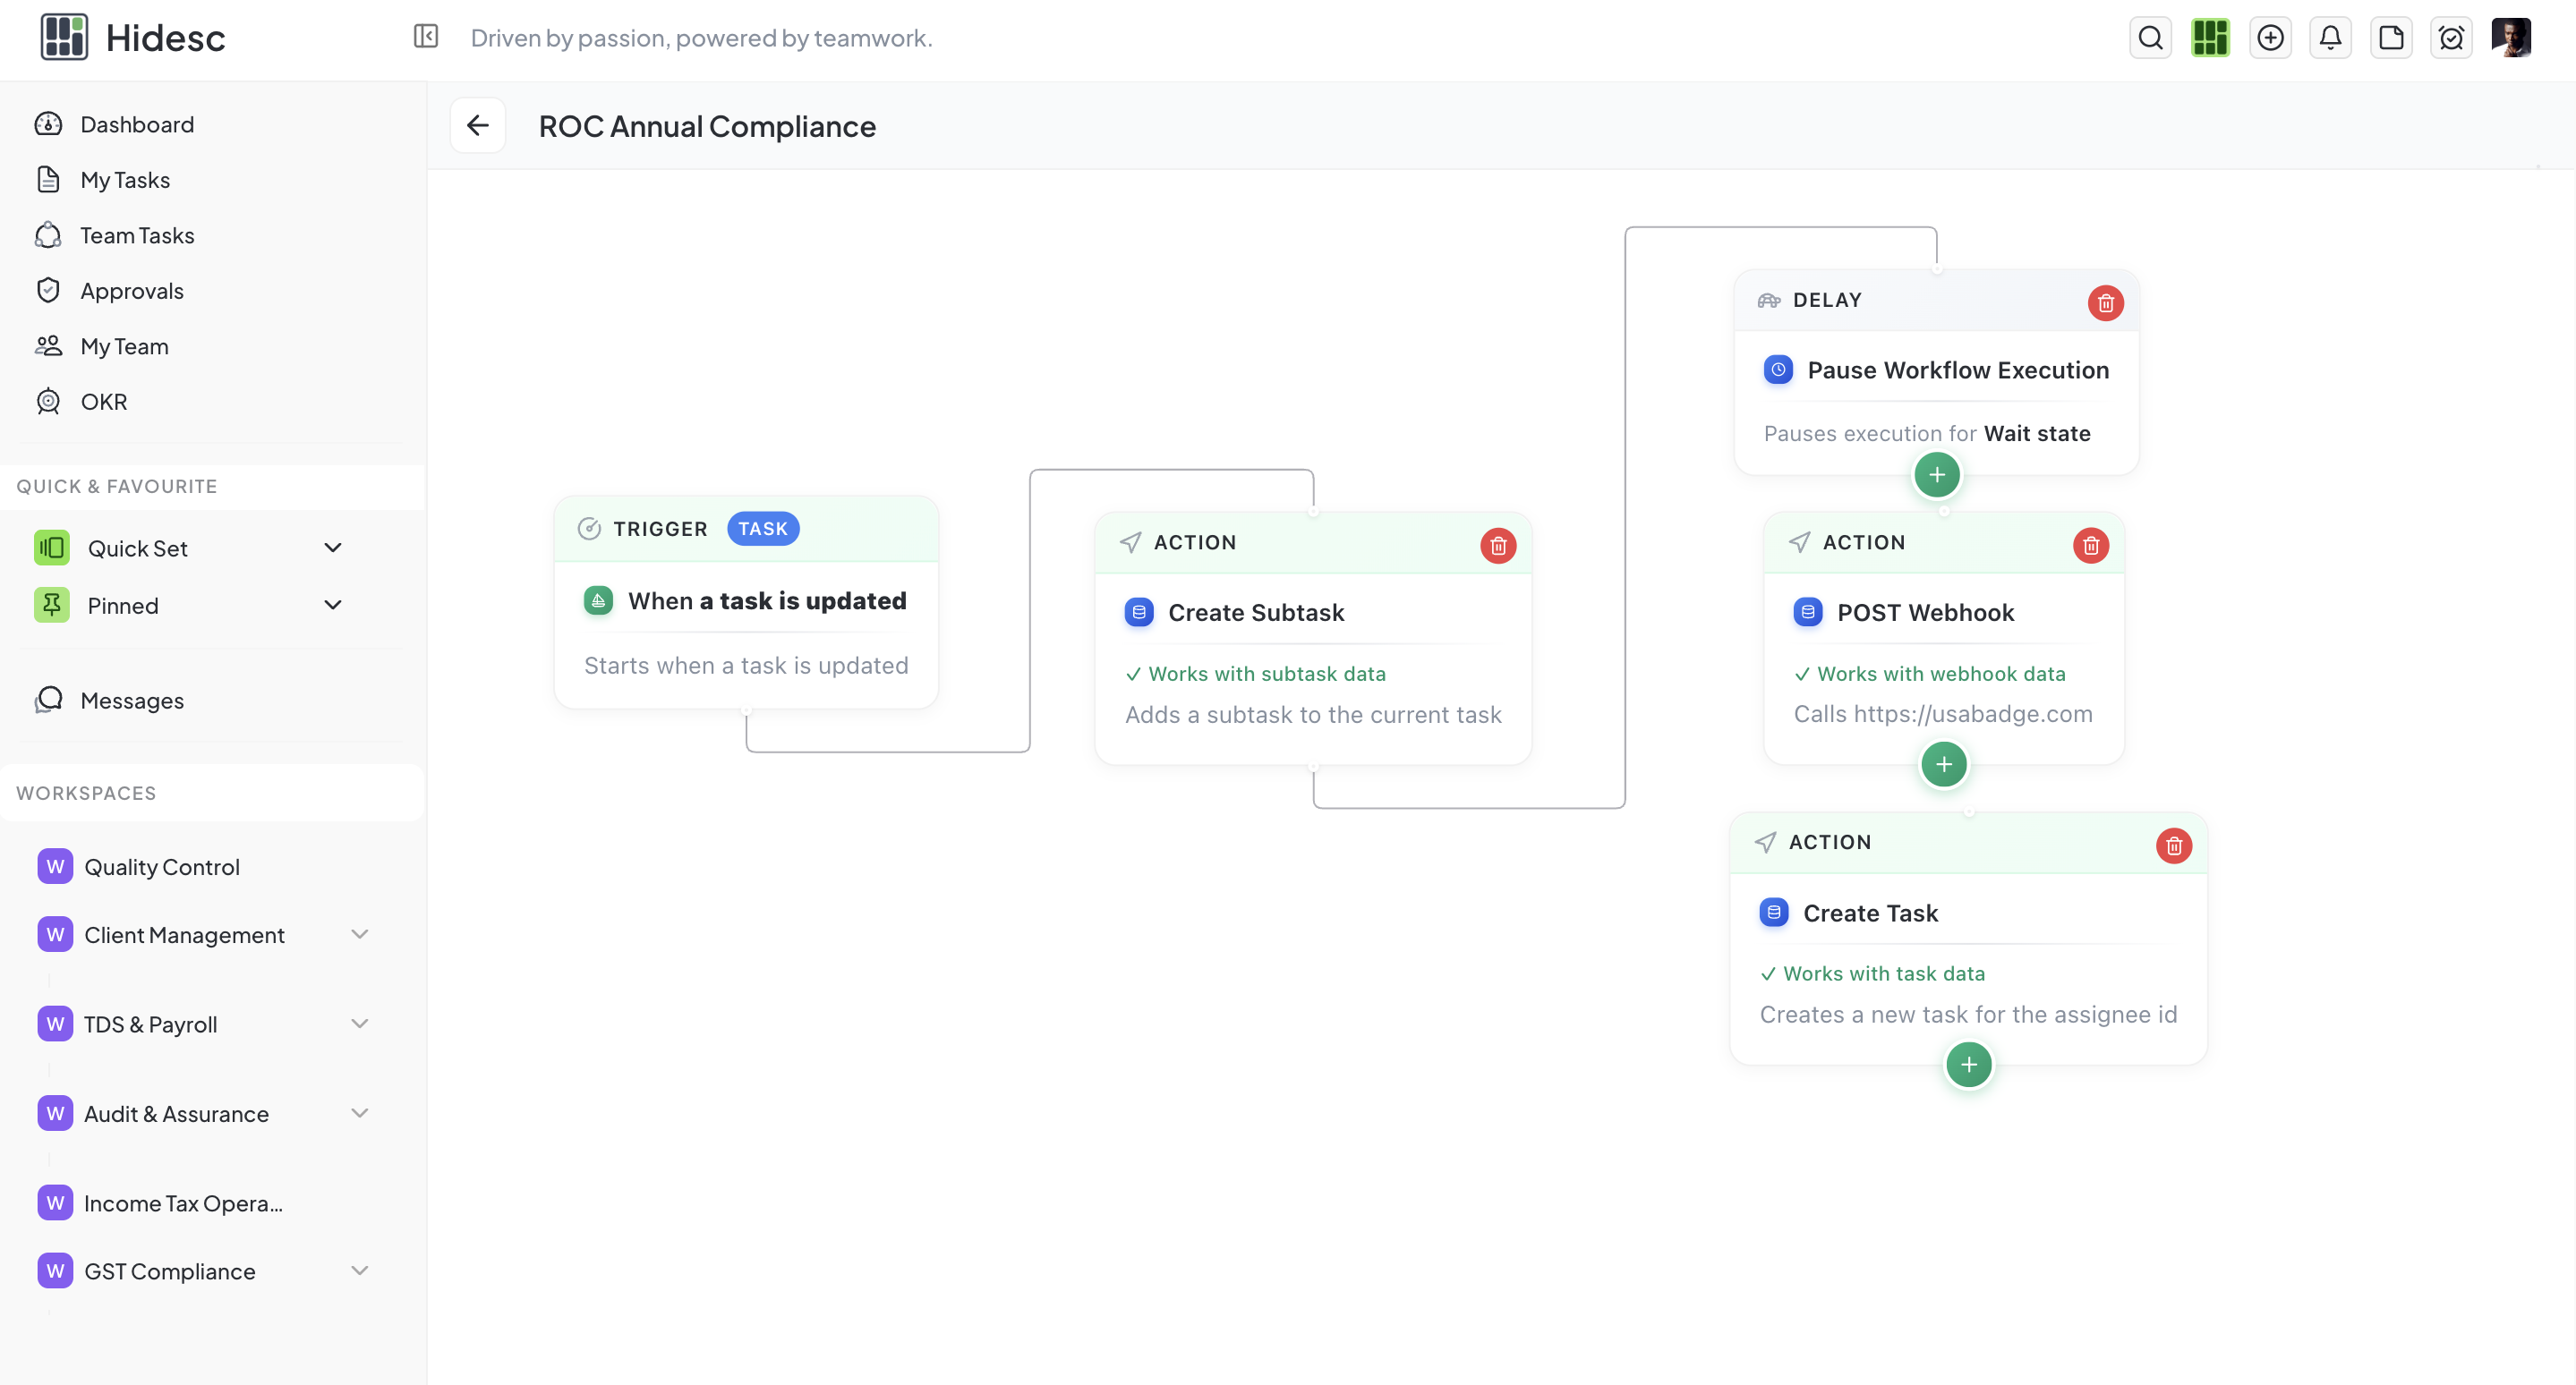Screen dimensions: 2576x1385
Task: Expand the GST Compliance workspace
Action: point(360,1270)
